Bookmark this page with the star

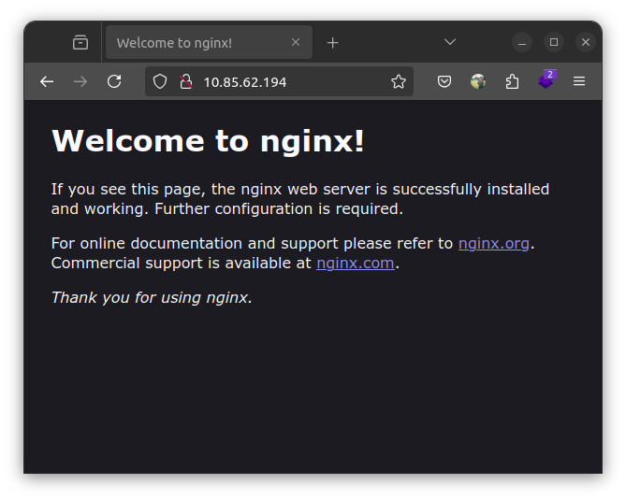click(x=399, y=81)
